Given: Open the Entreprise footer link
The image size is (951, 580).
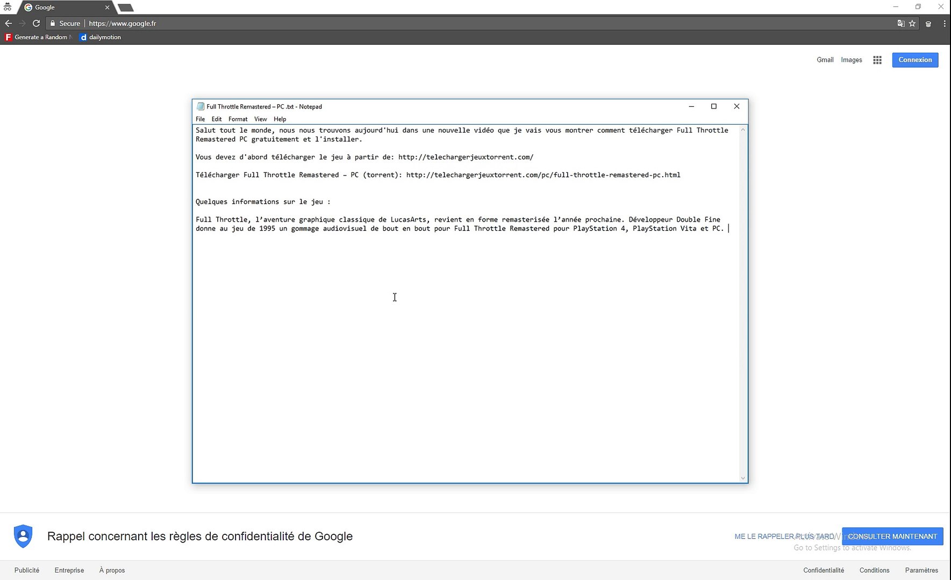Looking at the screenshot, I should pos(69,570).
